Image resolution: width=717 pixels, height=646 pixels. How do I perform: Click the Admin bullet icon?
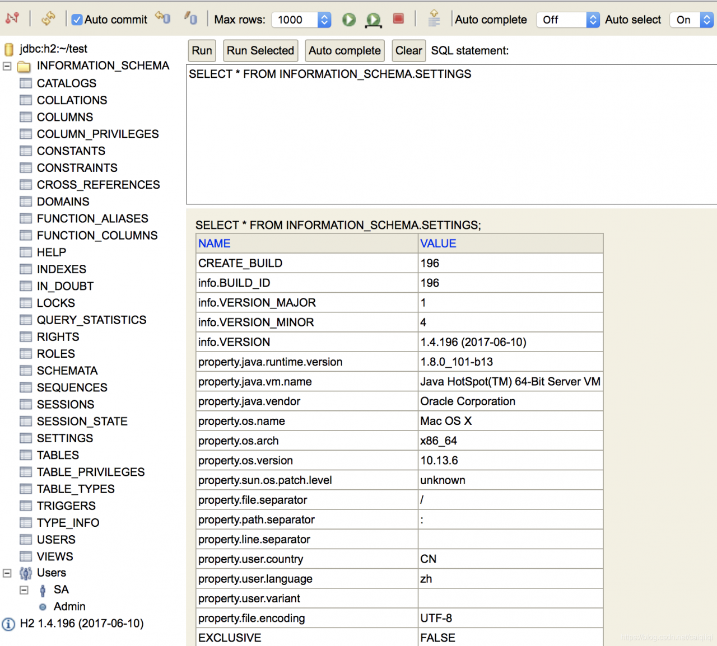click(x=43, y=607)
